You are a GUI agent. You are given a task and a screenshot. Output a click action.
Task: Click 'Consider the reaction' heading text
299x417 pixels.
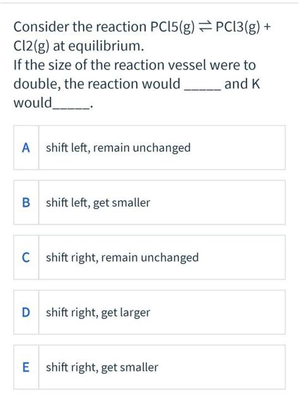click(80, 27)
